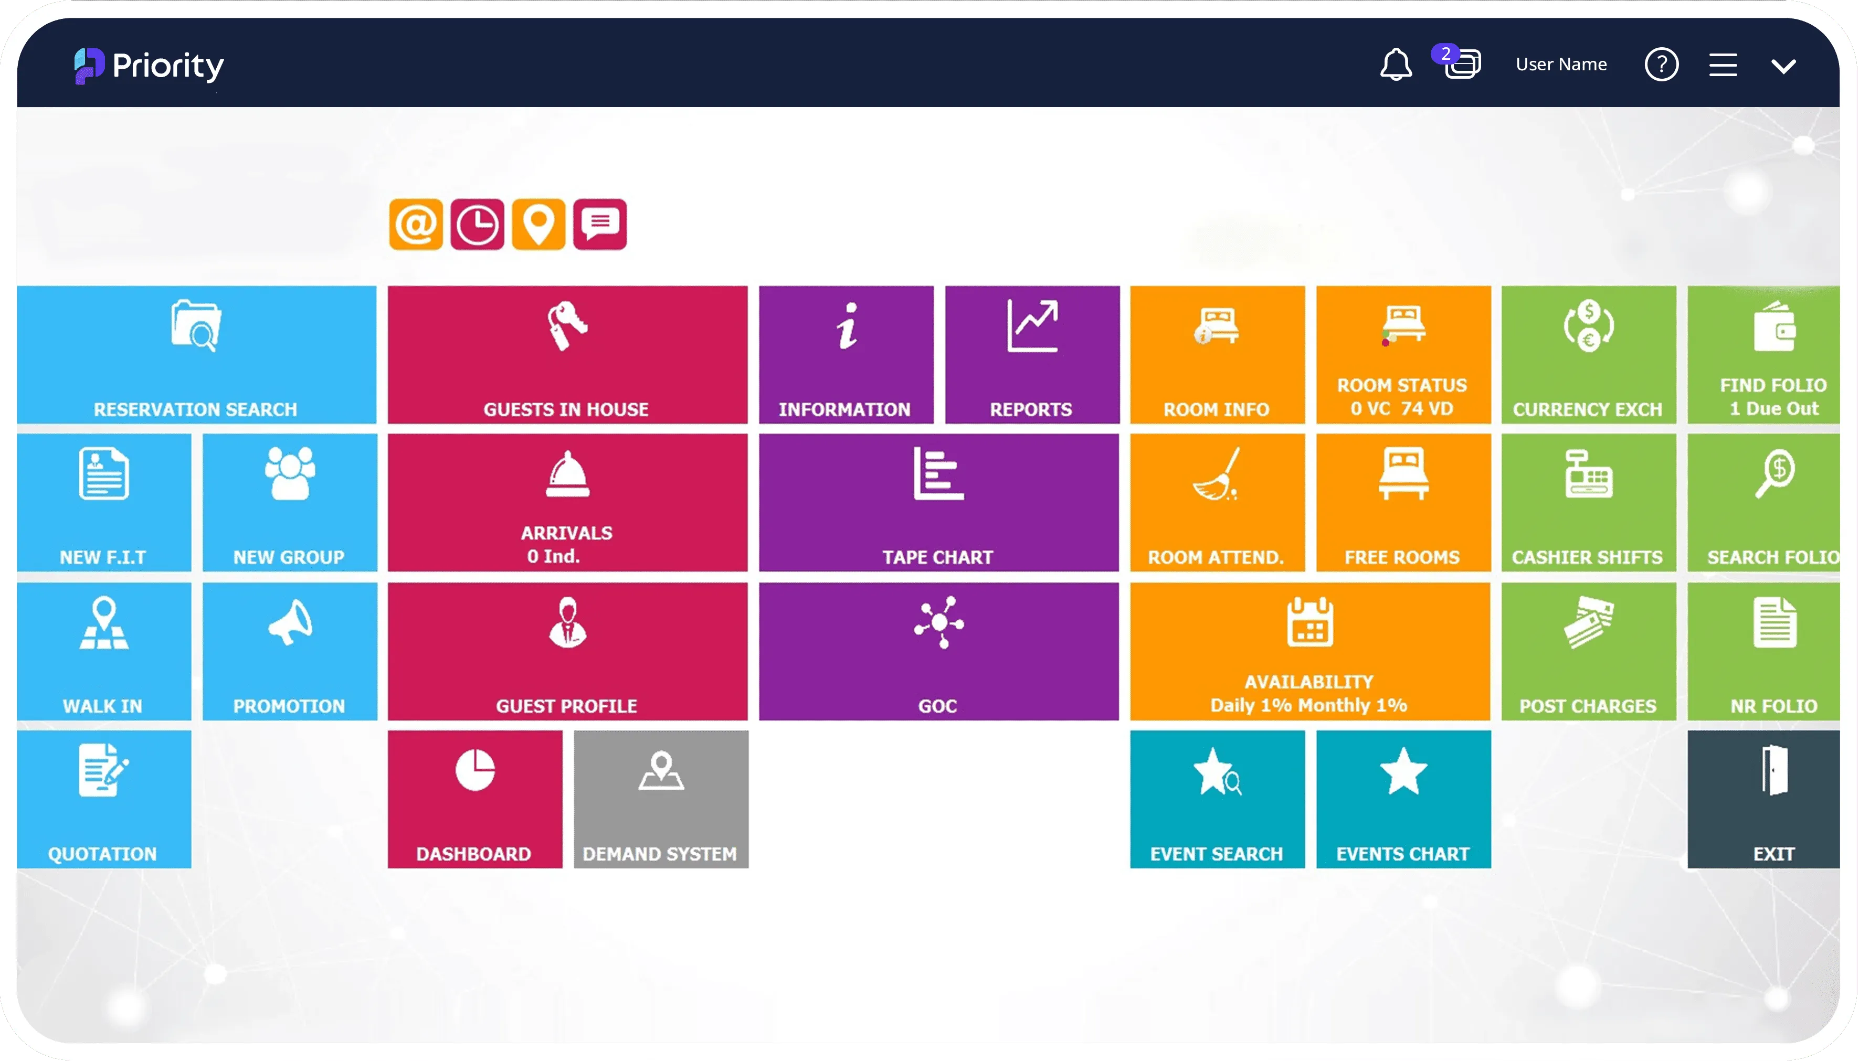Click the red clock shortcut icon

click(477, 225)
